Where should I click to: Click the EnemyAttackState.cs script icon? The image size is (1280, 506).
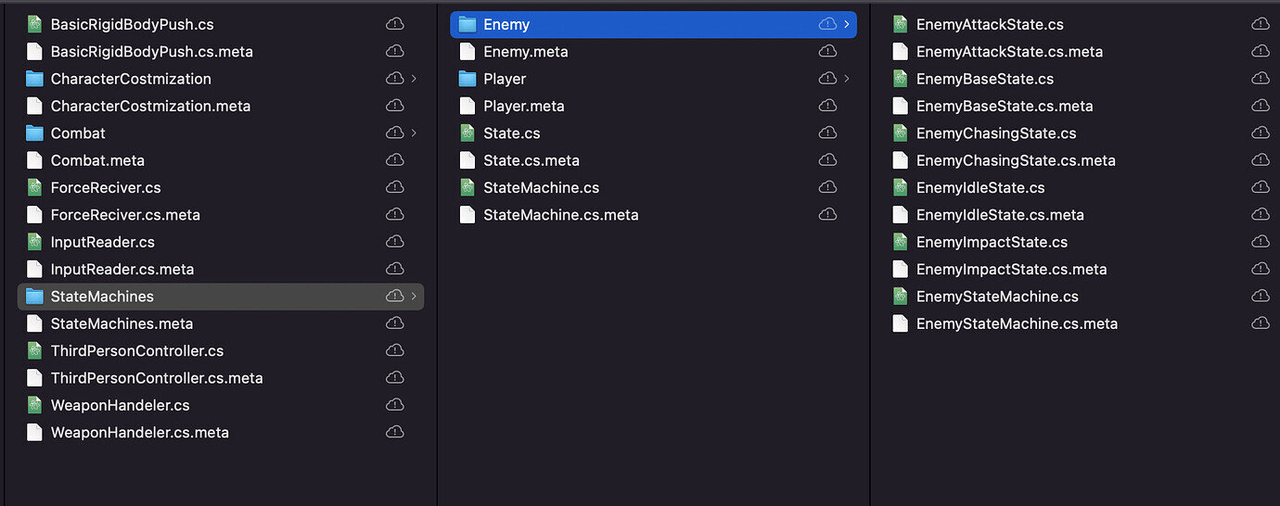(900, 25)
